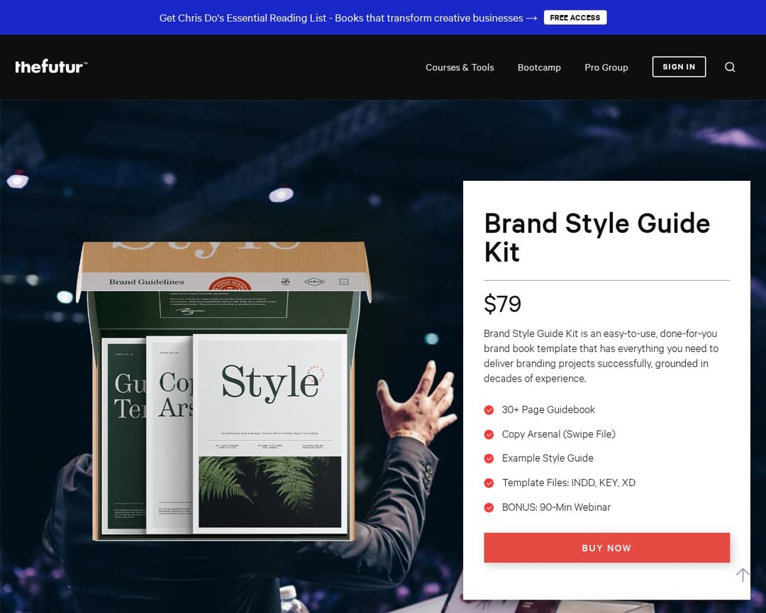Click the BUY NOW button
The width and height of the screenshot is (766, 613).
click(x=606, y=547)
